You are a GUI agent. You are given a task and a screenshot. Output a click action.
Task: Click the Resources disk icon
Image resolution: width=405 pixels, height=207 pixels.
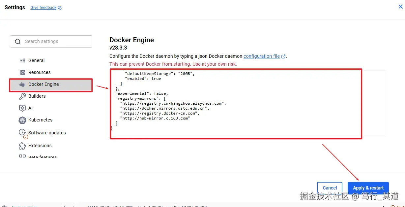coord(22,72)
